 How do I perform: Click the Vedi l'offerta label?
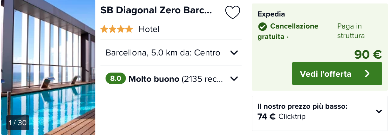[326, 74]
